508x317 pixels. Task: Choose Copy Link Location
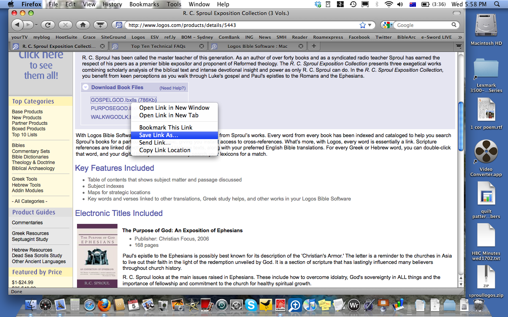pos(175,150)
